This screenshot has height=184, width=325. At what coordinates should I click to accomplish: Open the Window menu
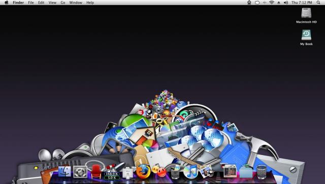click(x=76, y=3)
